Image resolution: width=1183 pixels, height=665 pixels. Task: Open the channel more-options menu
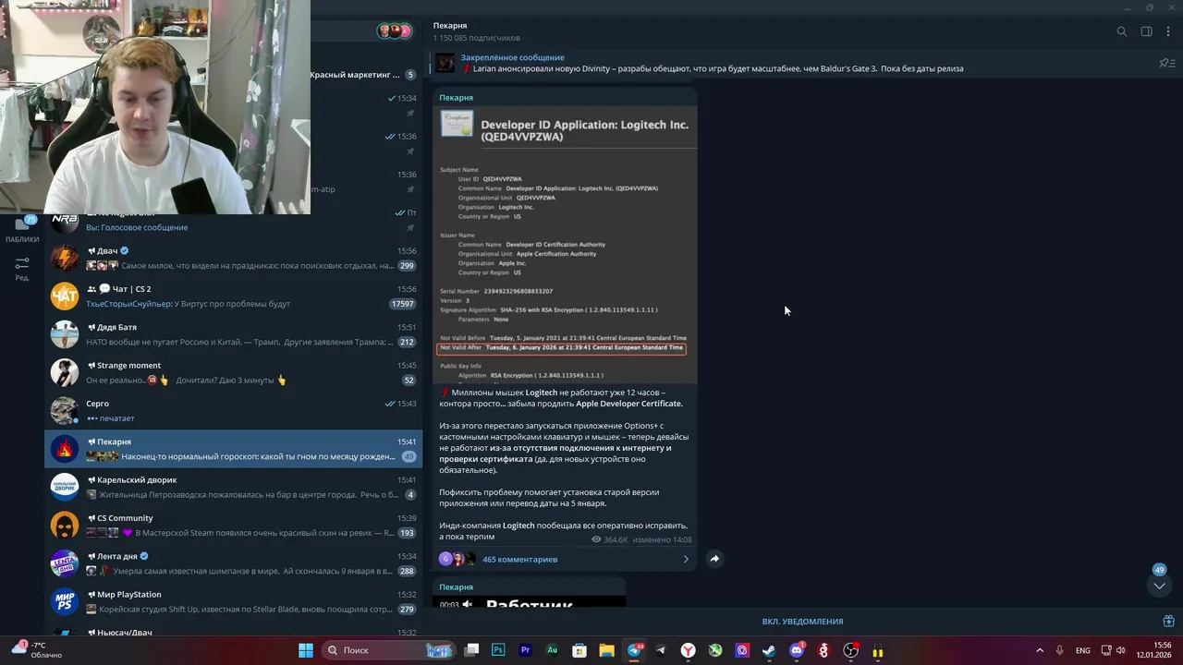tap(1168, 31)
